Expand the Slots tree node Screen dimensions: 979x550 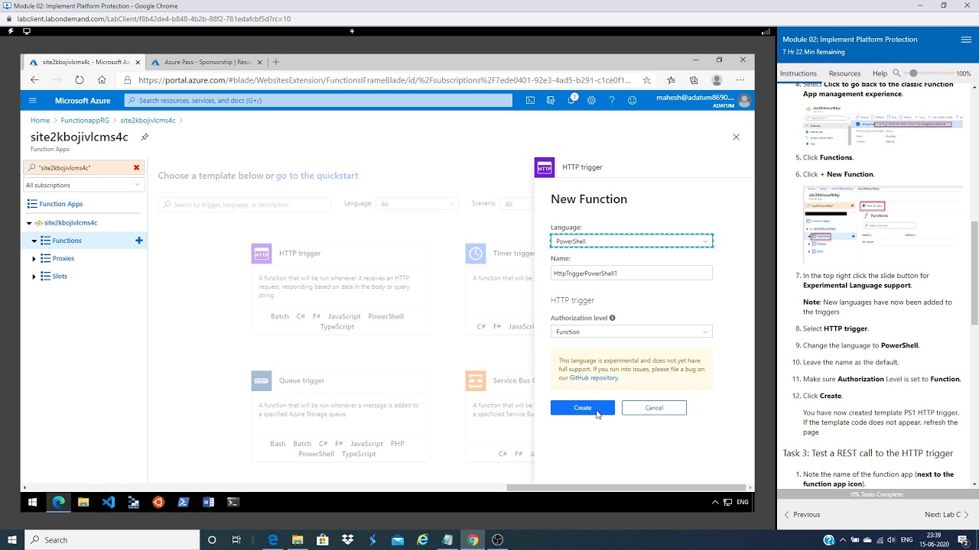(x=34, y=277)
